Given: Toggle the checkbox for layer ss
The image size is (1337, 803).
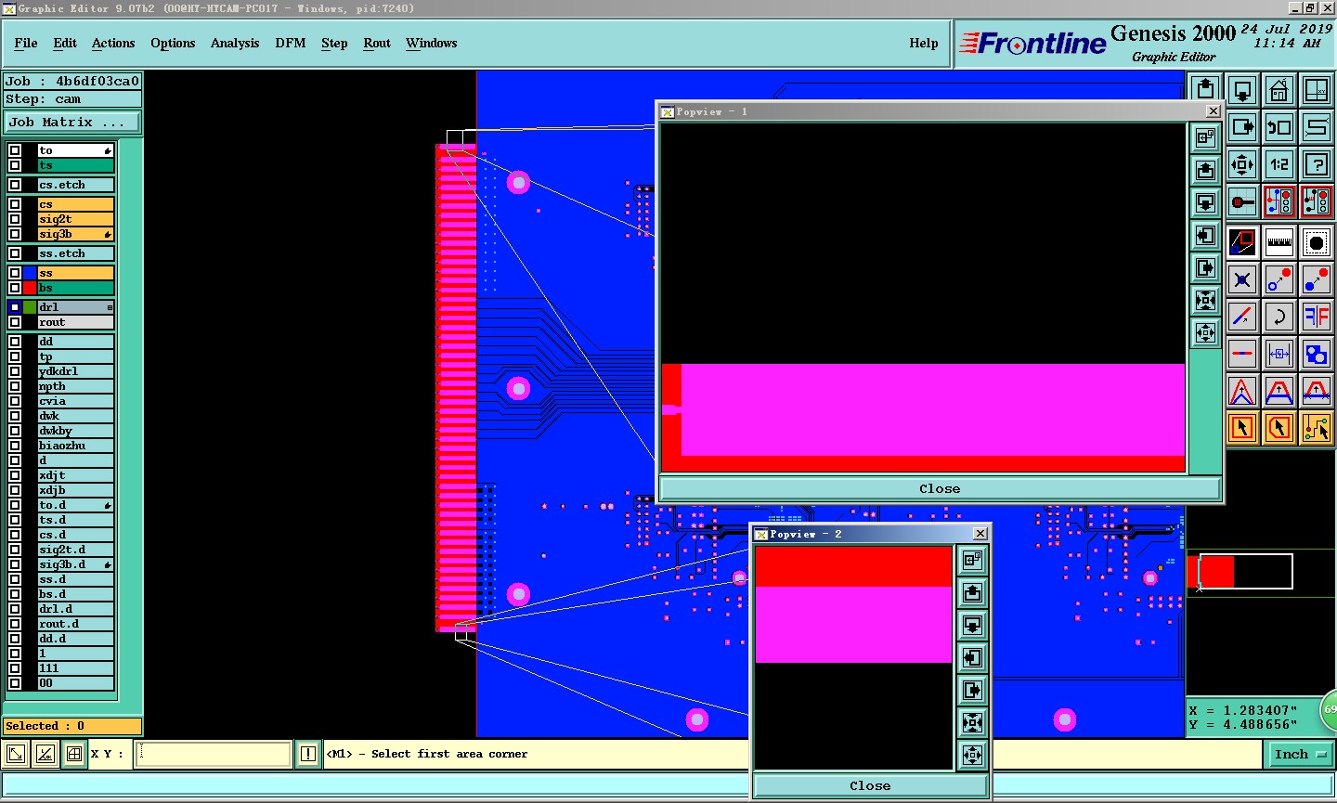Looking at the screenshot, I should pos(15,273).
